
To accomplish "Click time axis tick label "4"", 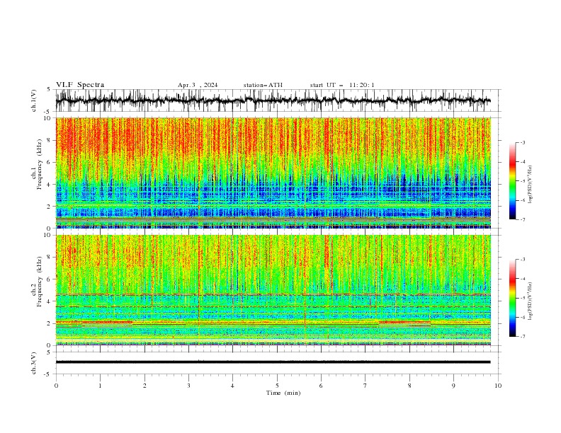I will pos(232,386).
